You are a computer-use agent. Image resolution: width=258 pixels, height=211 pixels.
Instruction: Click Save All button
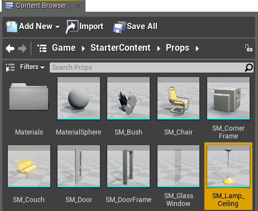135,27
